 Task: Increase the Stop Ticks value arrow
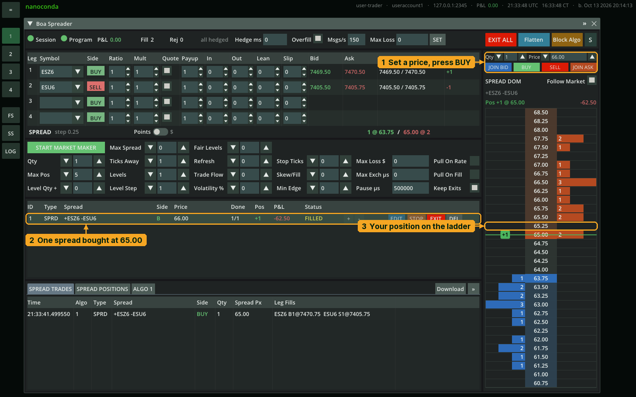tap(345, 161)
